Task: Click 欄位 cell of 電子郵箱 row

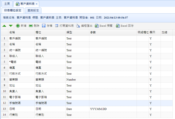Action: [50, 97]
